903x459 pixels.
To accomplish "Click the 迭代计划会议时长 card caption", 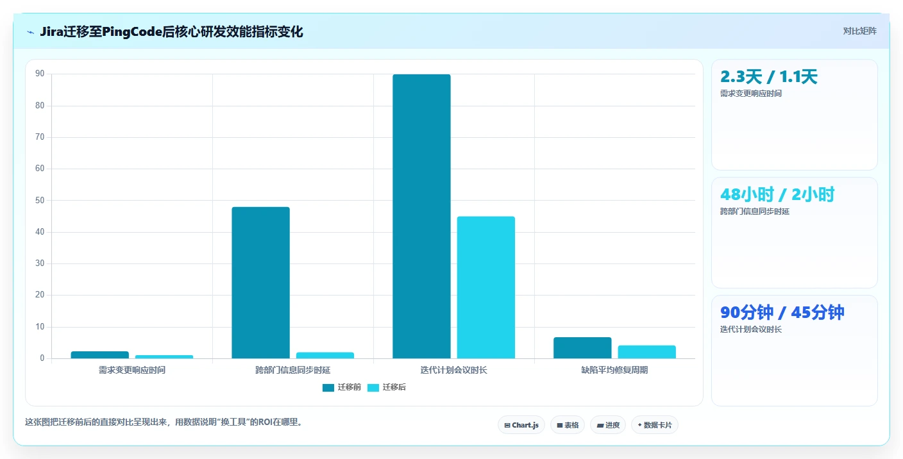I will pos(751,330).
